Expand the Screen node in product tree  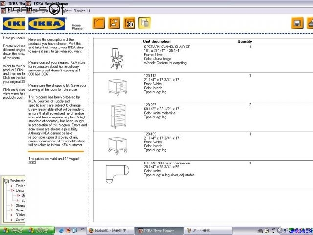12,210
